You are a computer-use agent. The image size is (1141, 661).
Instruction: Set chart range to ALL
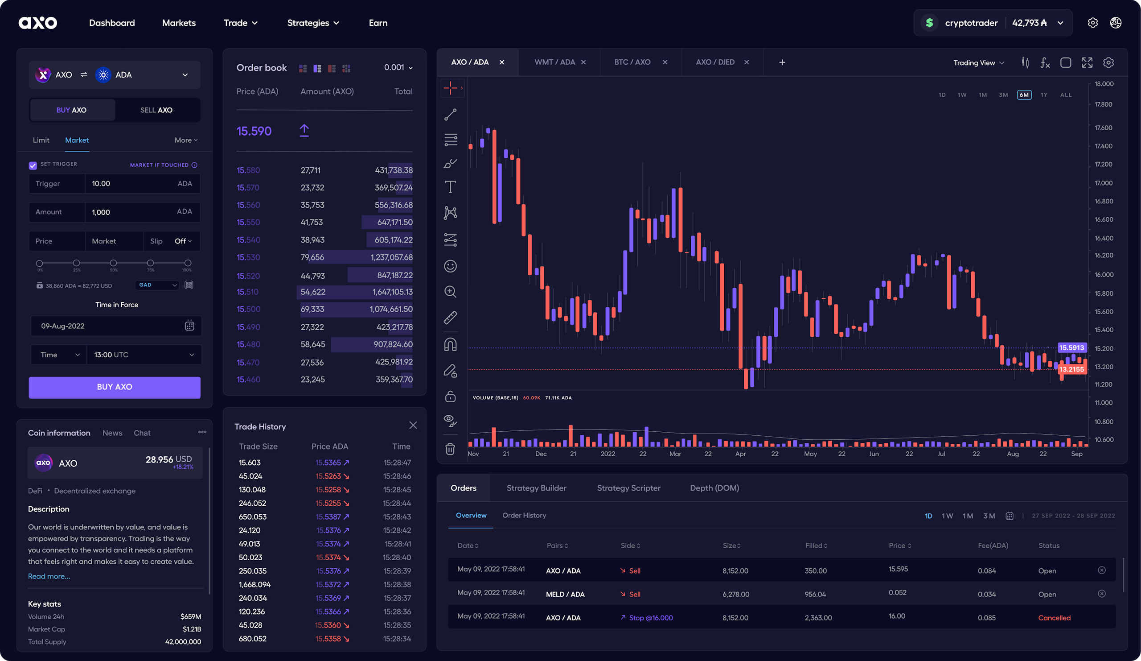[x=1066, y=95]
